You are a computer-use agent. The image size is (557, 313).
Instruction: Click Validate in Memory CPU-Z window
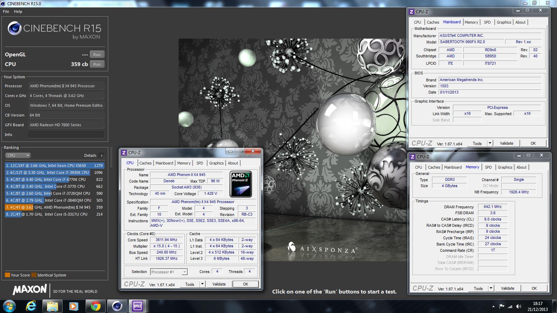click(x=508, y=288)
